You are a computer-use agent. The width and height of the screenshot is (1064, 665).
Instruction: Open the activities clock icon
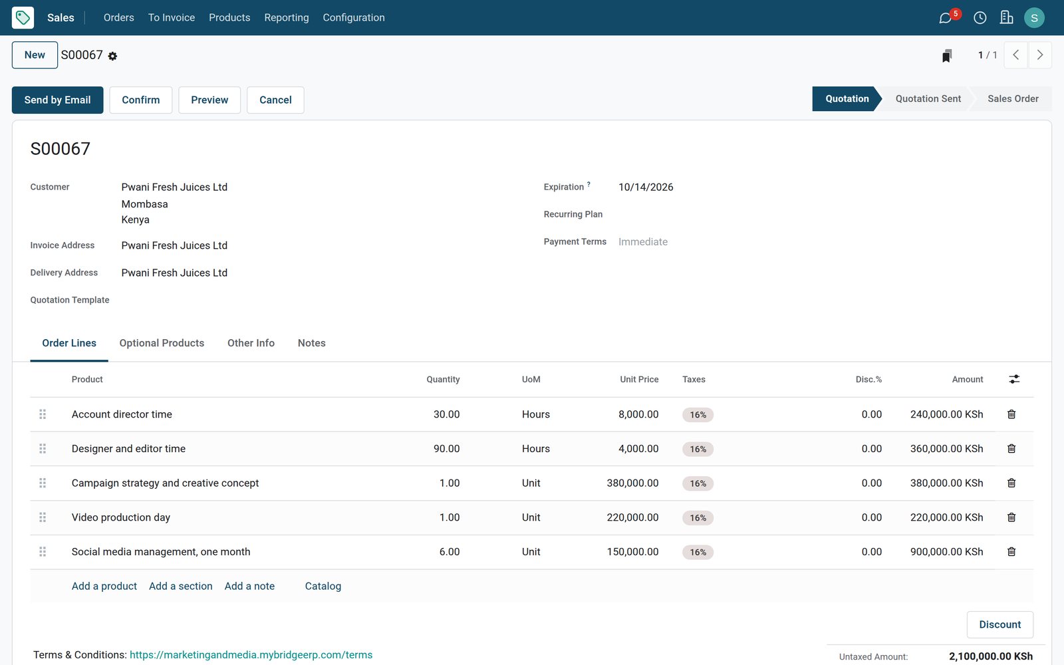pos(980,18)
